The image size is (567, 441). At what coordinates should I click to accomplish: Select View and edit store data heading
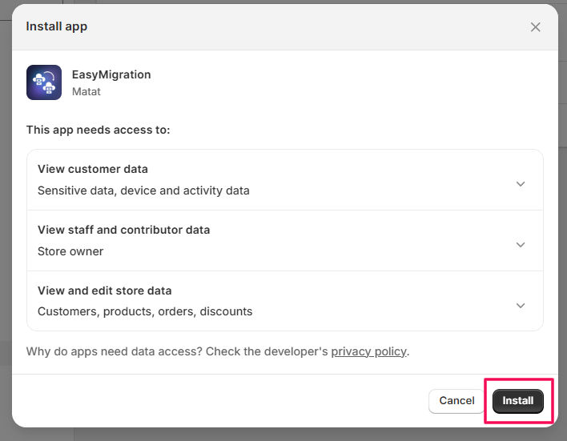[105, 291]
